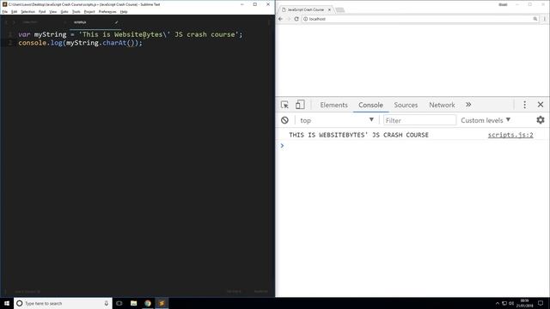Open Task View on the taskbar
This screenshot has height=309, width=550.
[119, 303]
